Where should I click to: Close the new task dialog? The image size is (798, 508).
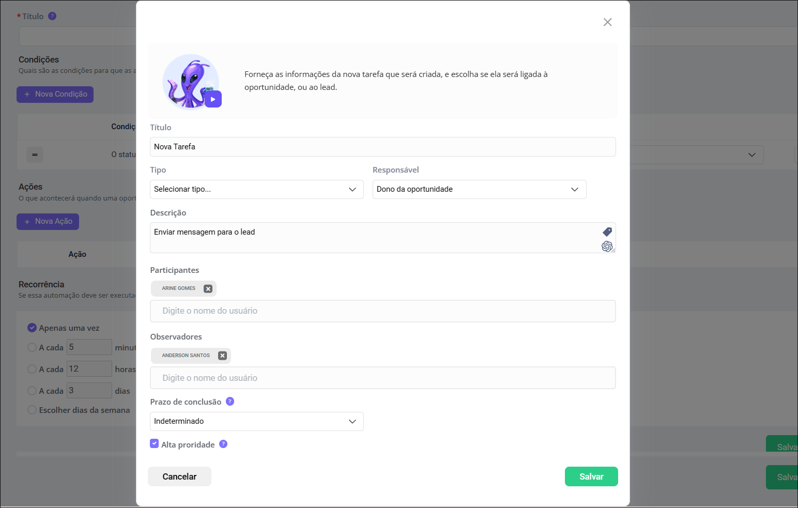tap(607, 22)
